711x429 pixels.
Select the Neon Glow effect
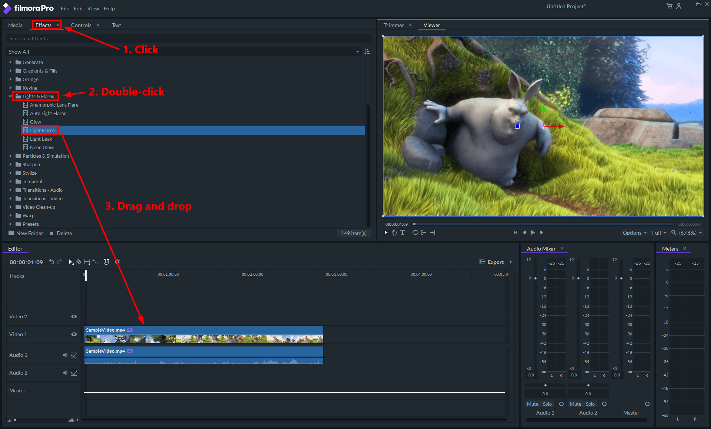click(43, 147)
